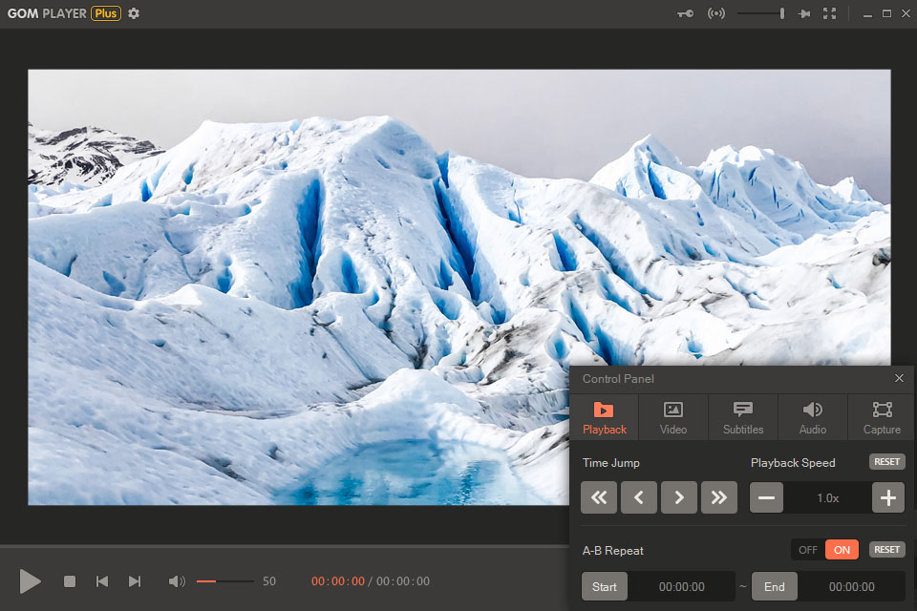The height and width of the screenshot is (611, 917).
Task: Click the A-B Repeat label
Action: pyautogui.click(x=613, y=550)
